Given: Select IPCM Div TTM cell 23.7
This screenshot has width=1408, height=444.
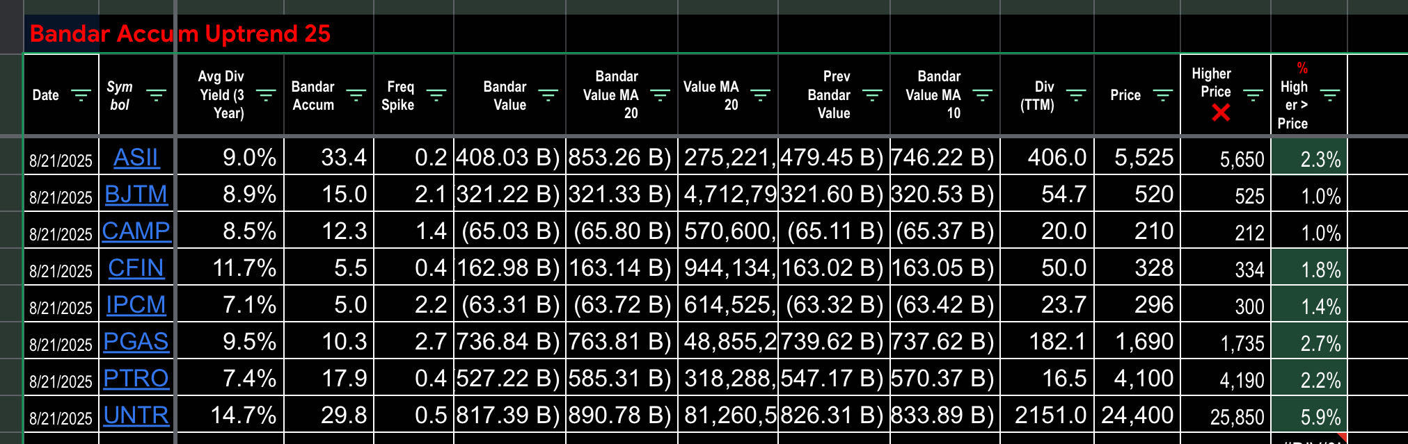Looking at the screenshot, I should point(1047,304).
